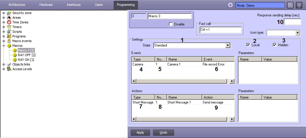Image resolution: width=306 pixels, height=138 pixels.
Task: Expand the Macro events node
Action: [4, 41]
